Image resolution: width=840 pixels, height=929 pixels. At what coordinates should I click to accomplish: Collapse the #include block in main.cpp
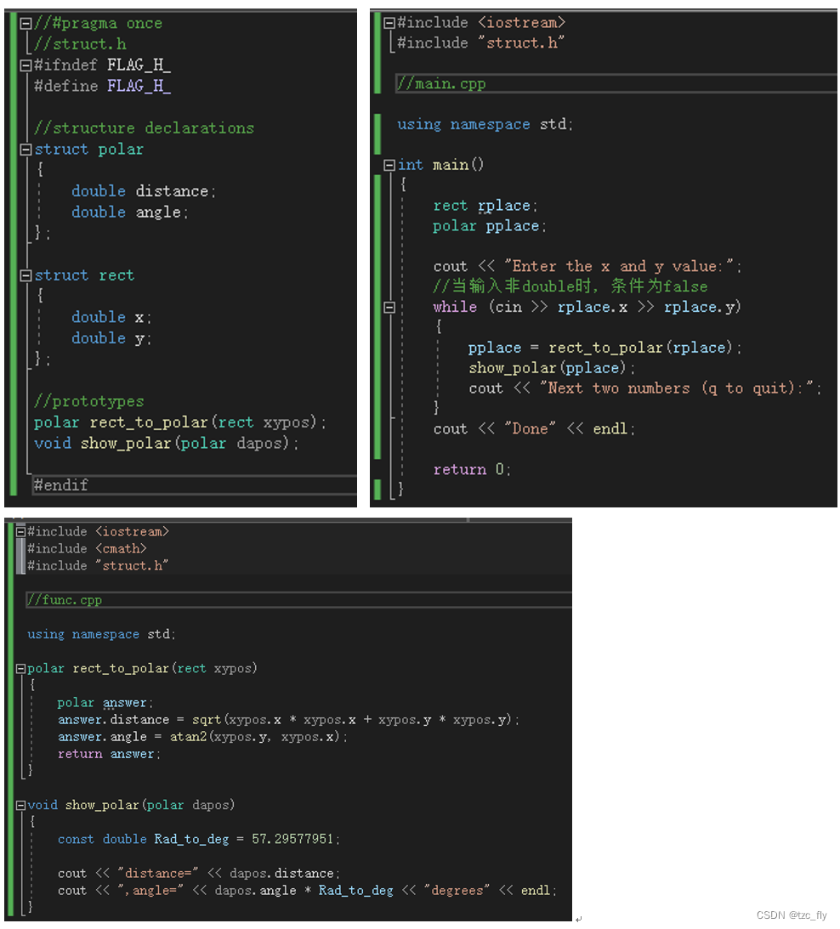click(389, 23)
